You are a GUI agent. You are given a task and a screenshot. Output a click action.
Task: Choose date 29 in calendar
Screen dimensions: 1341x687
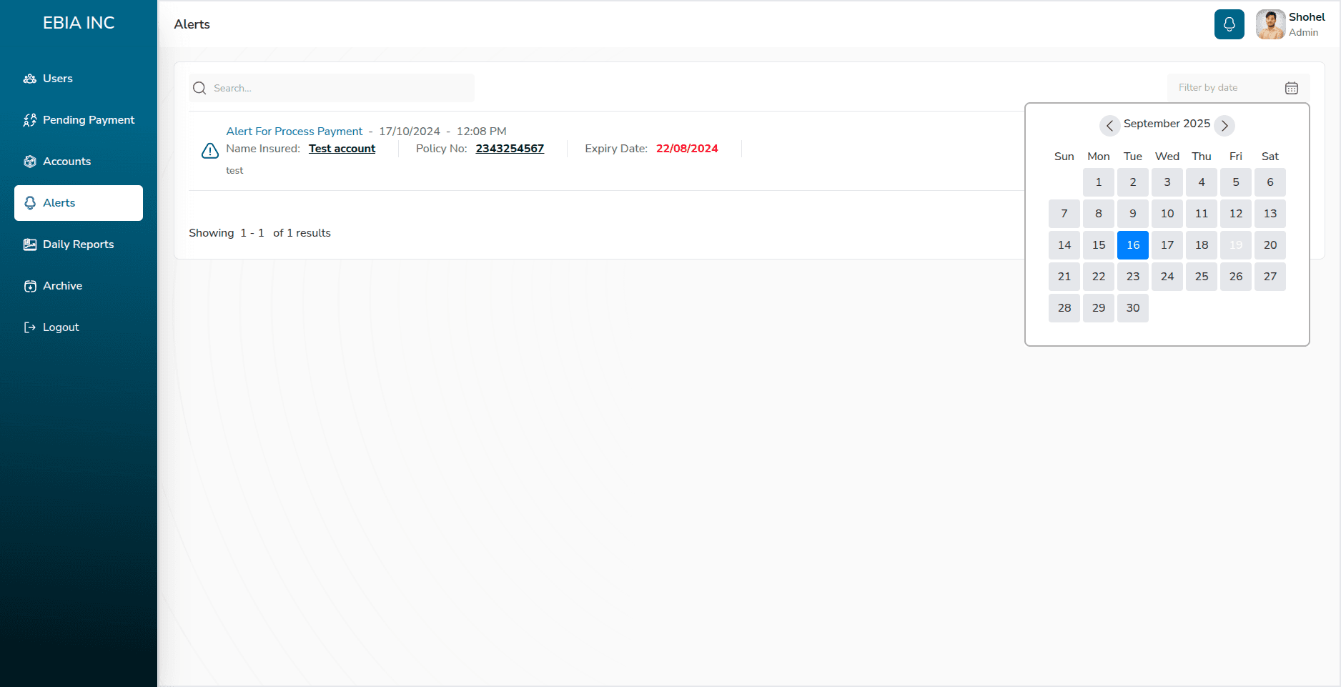coord(1099,308)
